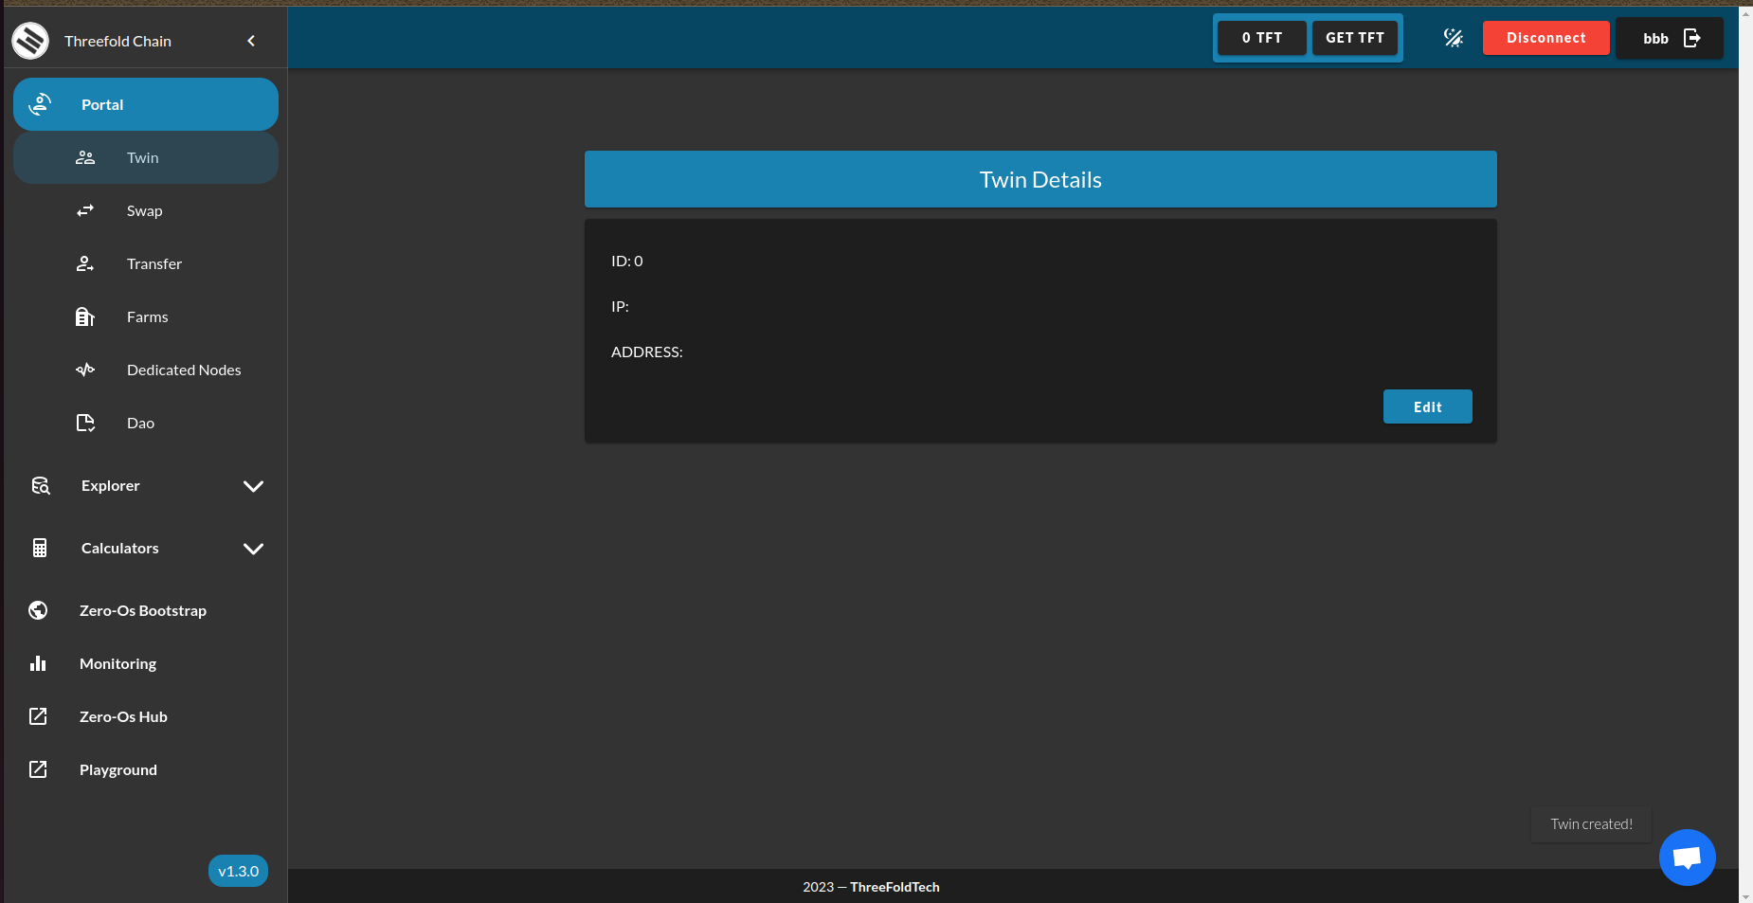Collapse the sidebar with the chevron arrow
This screenshot has width=1753, height=903.
(x=251, y=40)
